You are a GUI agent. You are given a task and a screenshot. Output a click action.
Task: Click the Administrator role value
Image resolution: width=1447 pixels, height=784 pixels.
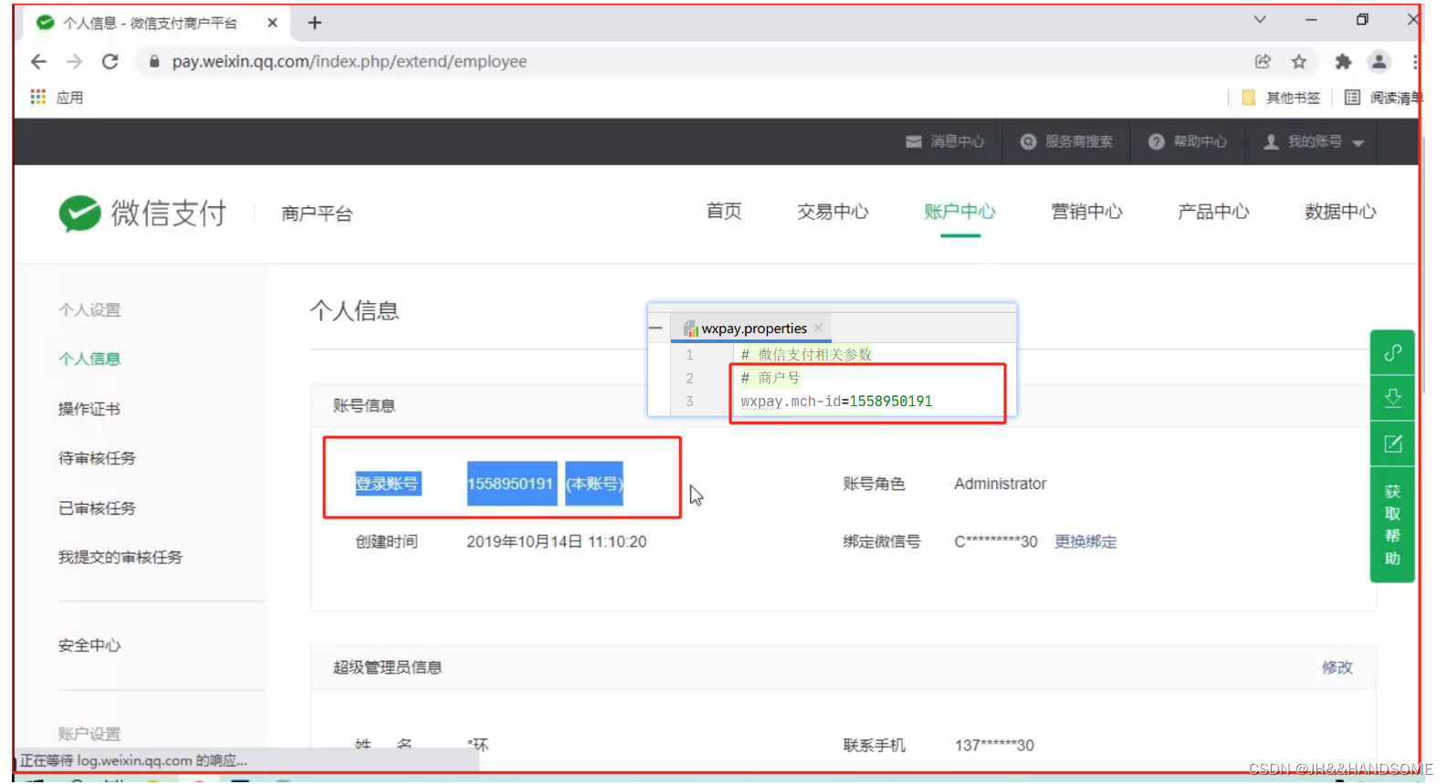coord(1001,484)
